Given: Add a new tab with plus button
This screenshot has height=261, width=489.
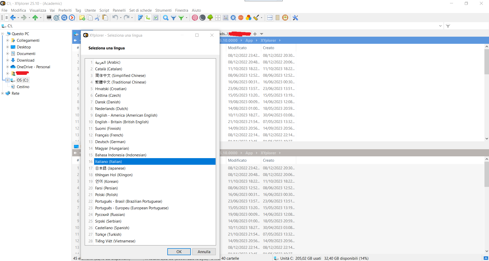Looking at the screenshot, I should tap(255, 34).
